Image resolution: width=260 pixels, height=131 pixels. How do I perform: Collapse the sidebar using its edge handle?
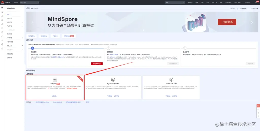(x=25, y=68)
